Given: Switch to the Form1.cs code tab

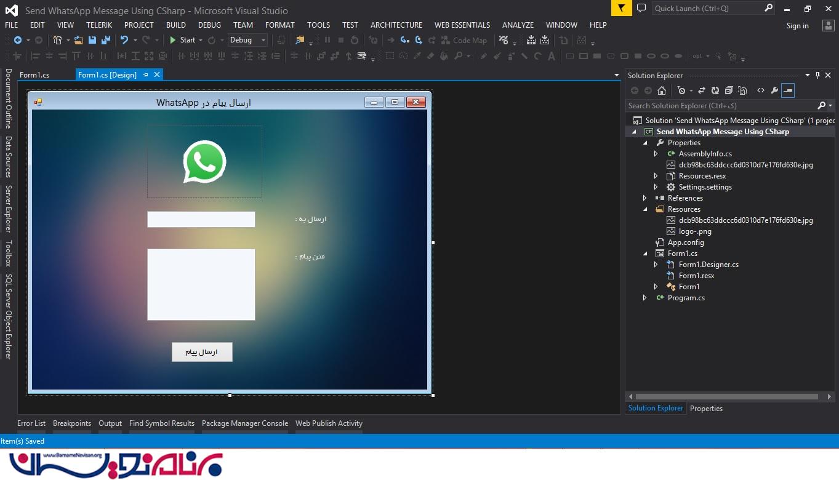Looking at the screenshot, I should tap(34, 75).
